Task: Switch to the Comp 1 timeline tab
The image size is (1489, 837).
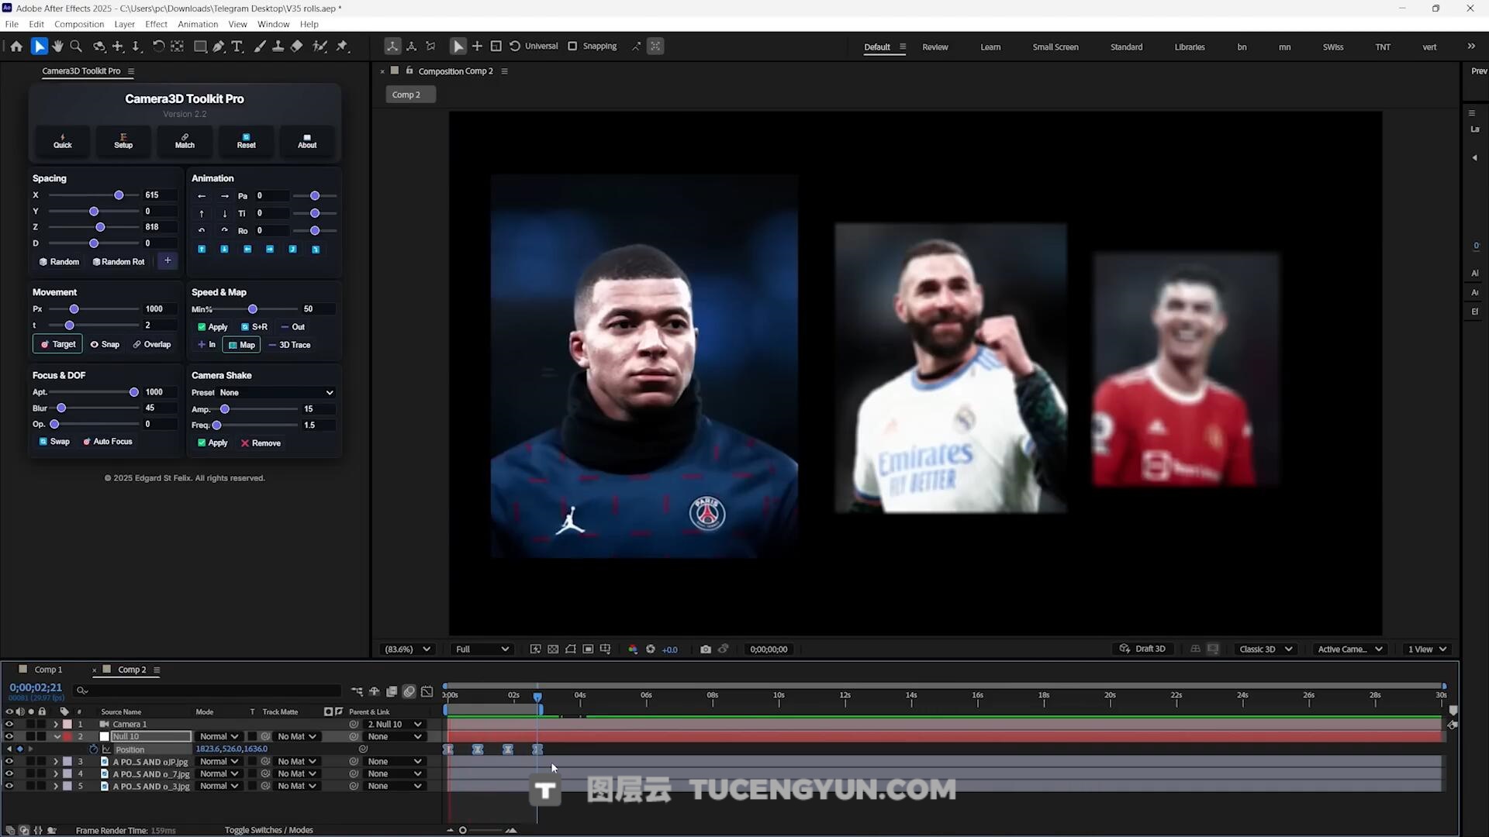Action: (x=47, y=670)
